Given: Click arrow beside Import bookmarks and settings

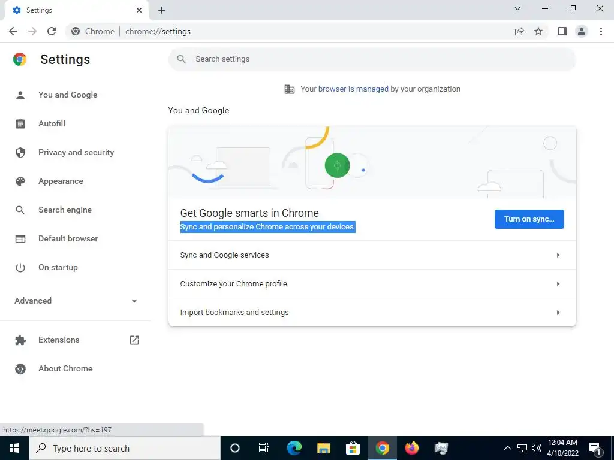Looking at the screenshot, I should tap(558, 313).
